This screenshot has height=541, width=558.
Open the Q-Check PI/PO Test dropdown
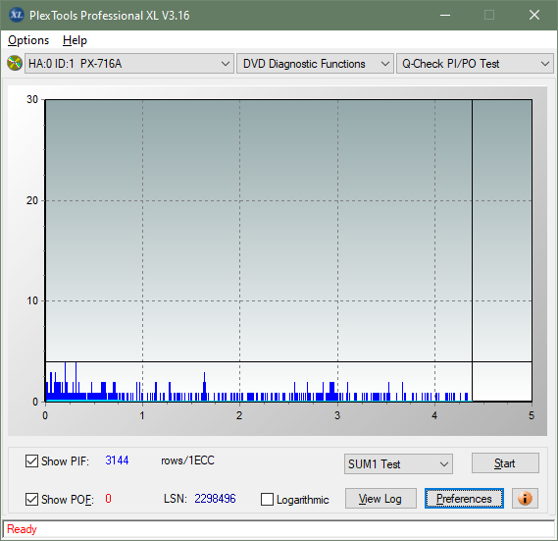[x=475, y=64]
